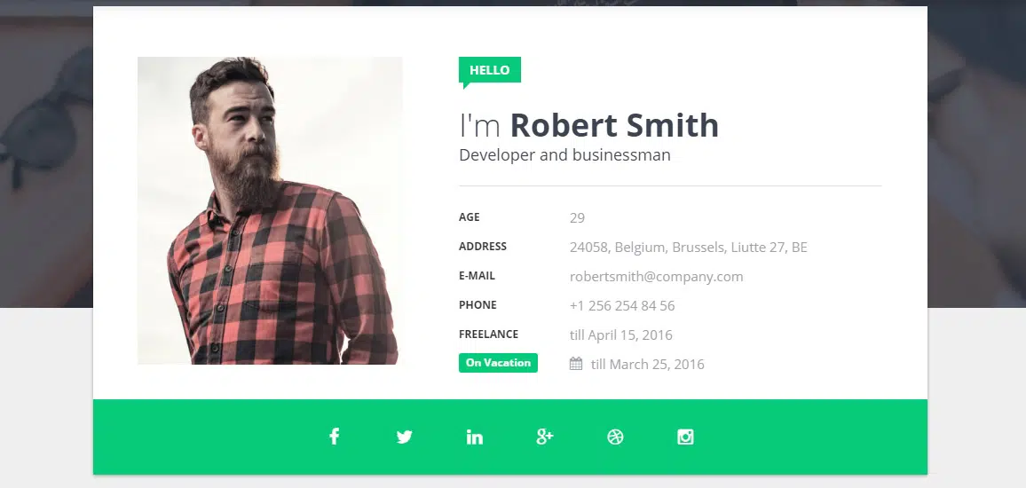The image size is (1026, 488).
Task: Click the green HELLO speech badge
Action: pos(489,70)
